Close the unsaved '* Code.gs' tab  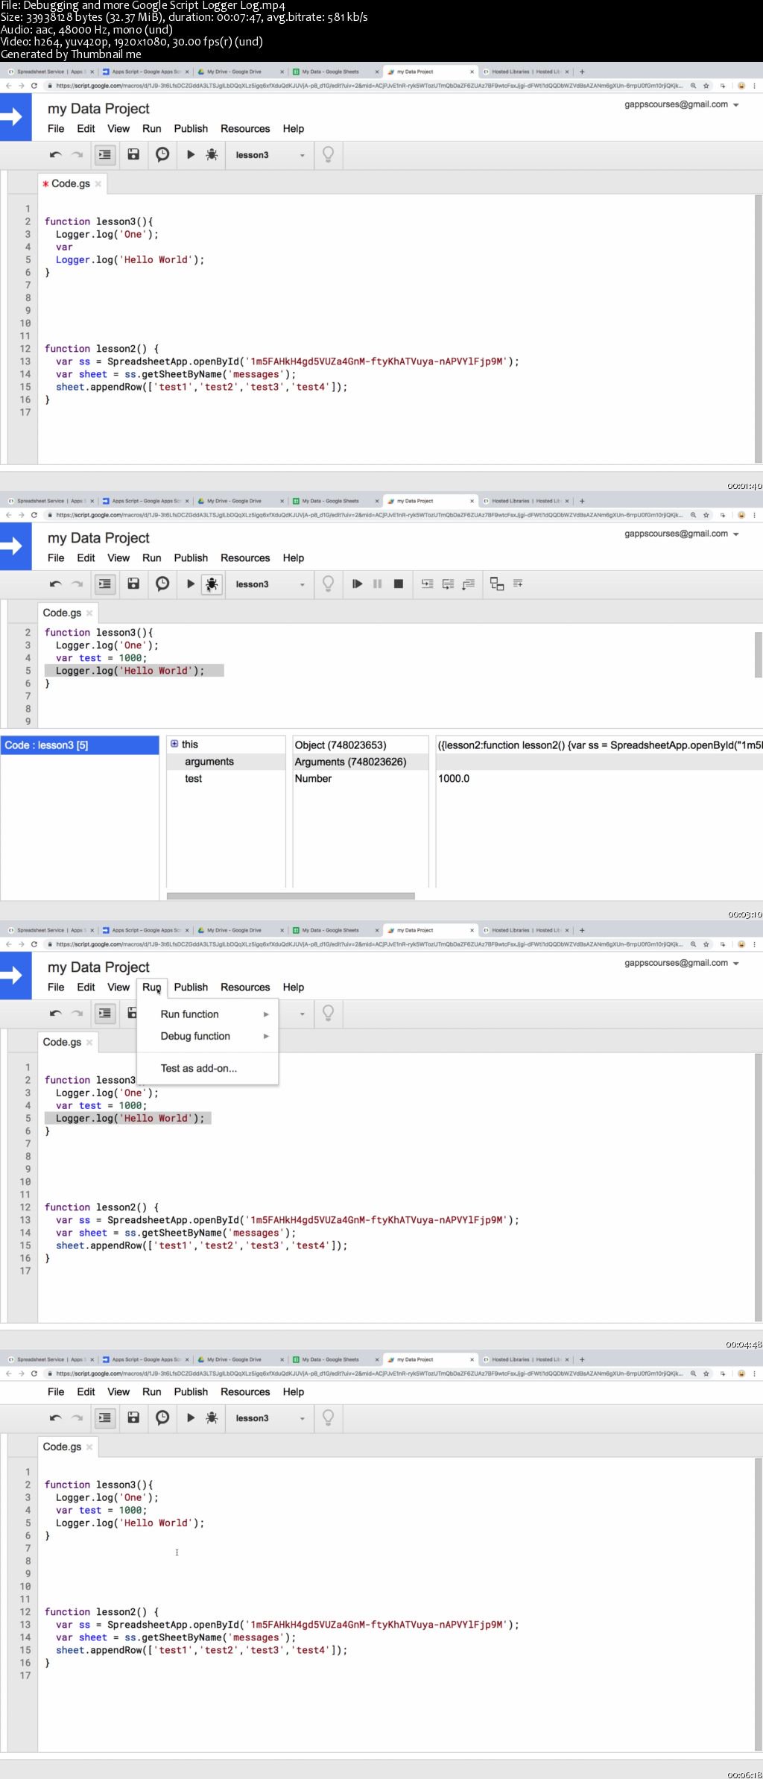(x=98, y=184)
